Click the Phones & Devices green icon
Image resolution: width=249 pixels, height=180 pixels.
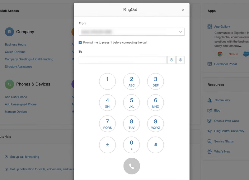coord(9,84)
